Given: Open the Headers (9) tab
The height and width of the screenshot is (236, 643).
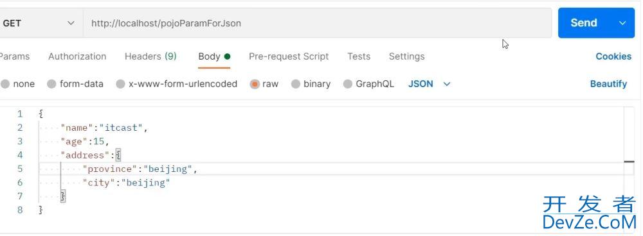Looking at the screenshot, I should click(x=150, y=56).
